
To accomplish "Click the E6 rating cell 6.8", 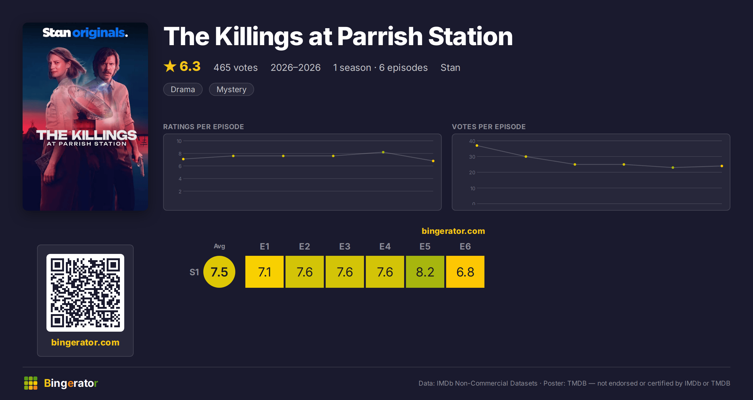I will tap(465, 272).
